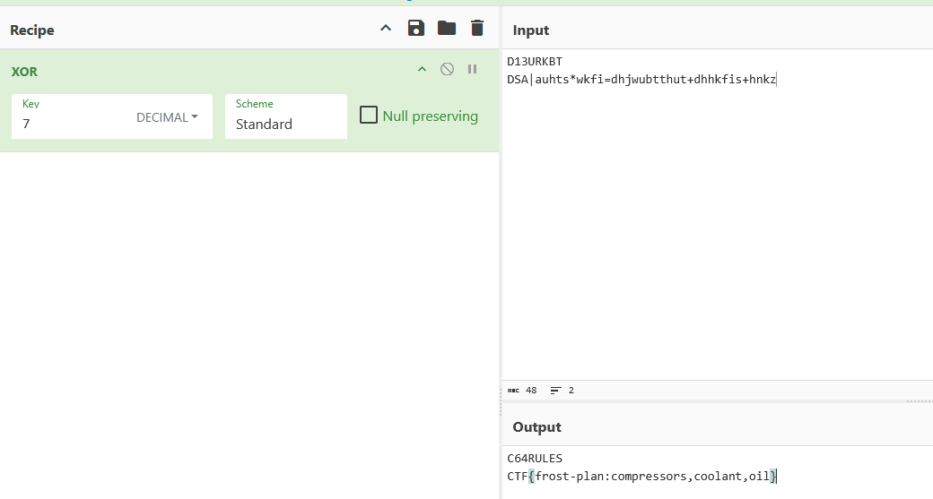Click the Recipe pane title

point(32,30)
